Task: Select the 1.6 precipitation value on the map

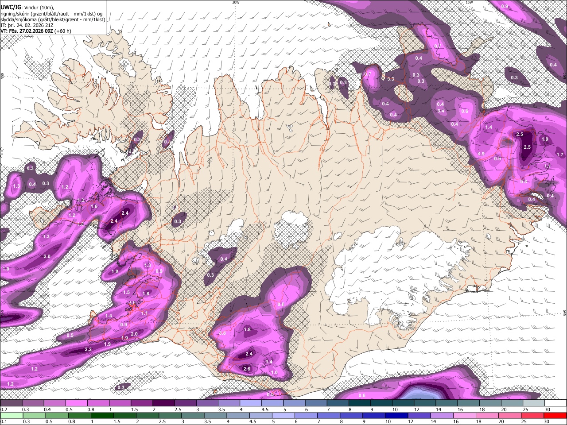Action: pos(94,207)
